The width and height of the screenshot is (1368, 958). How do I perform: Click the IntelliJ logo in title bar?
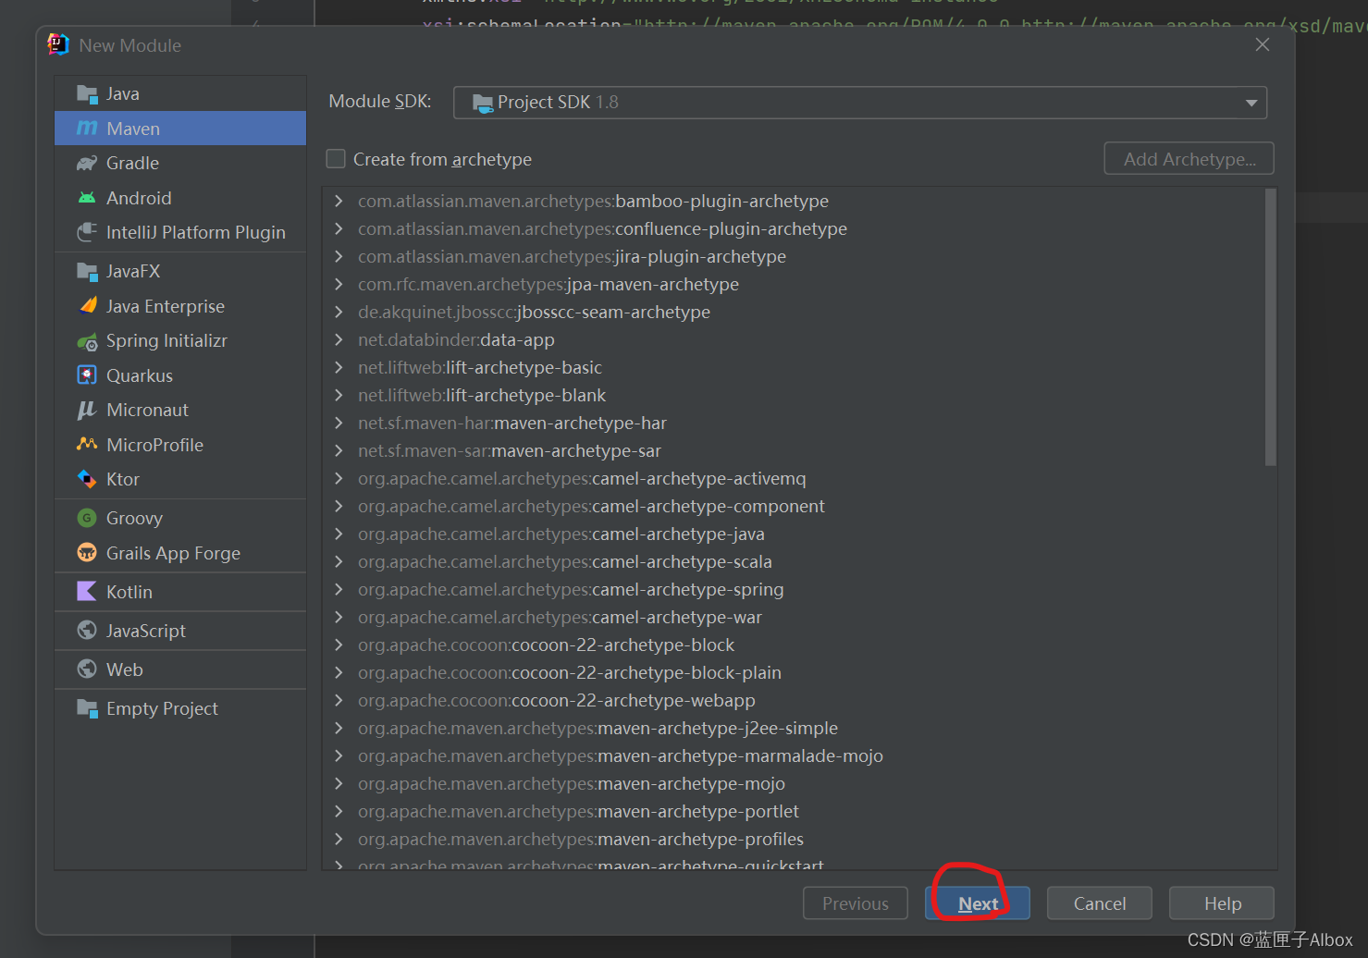click(58, 44)
